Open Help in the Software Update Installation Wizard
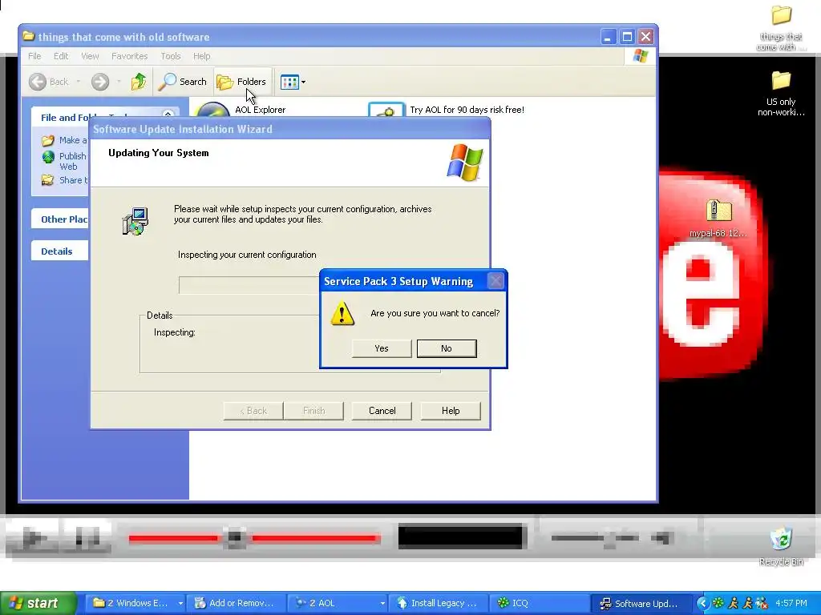821x615 pixels. 451,411
